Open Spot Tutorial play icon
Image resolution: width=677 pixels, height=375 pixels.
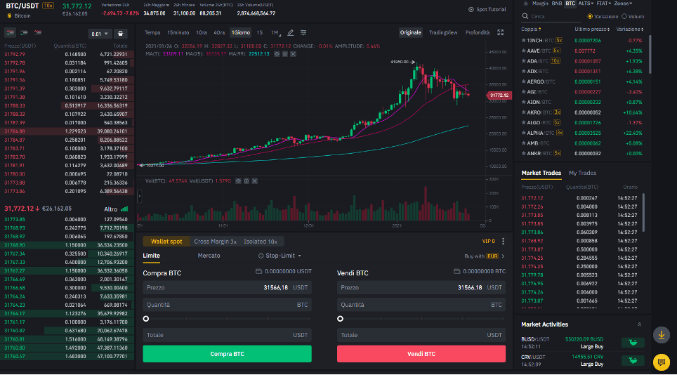pos(471,10)
